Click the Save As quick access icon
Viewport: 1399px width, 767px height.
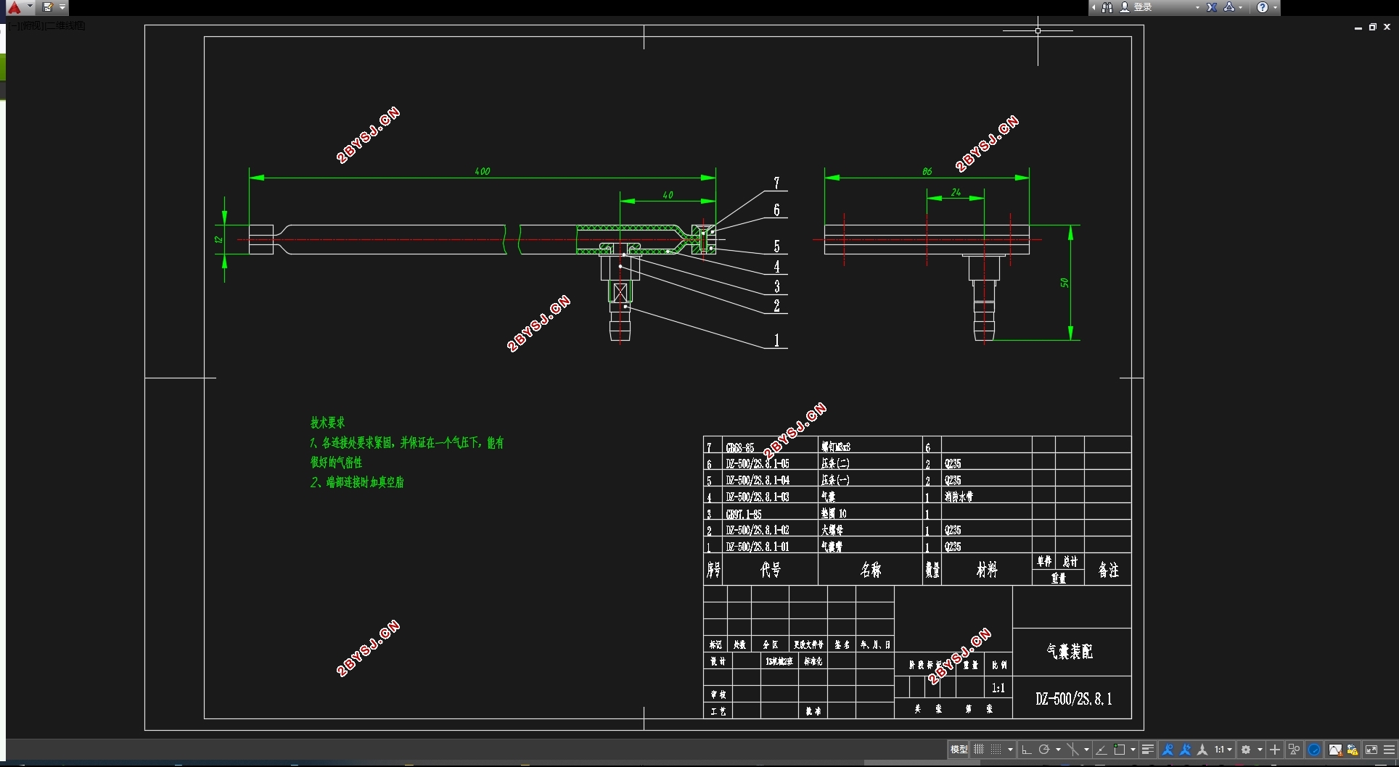(x=48, y=7)
